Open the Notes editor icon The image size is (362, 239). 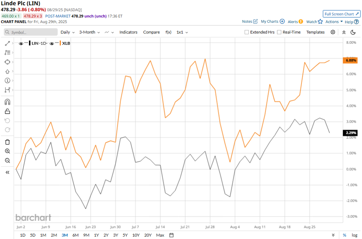(x=255, y=22)
